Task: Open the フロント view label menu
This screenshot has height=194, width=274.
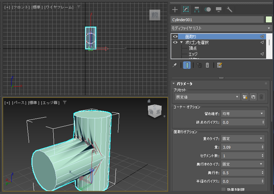Action: [21, 7]
